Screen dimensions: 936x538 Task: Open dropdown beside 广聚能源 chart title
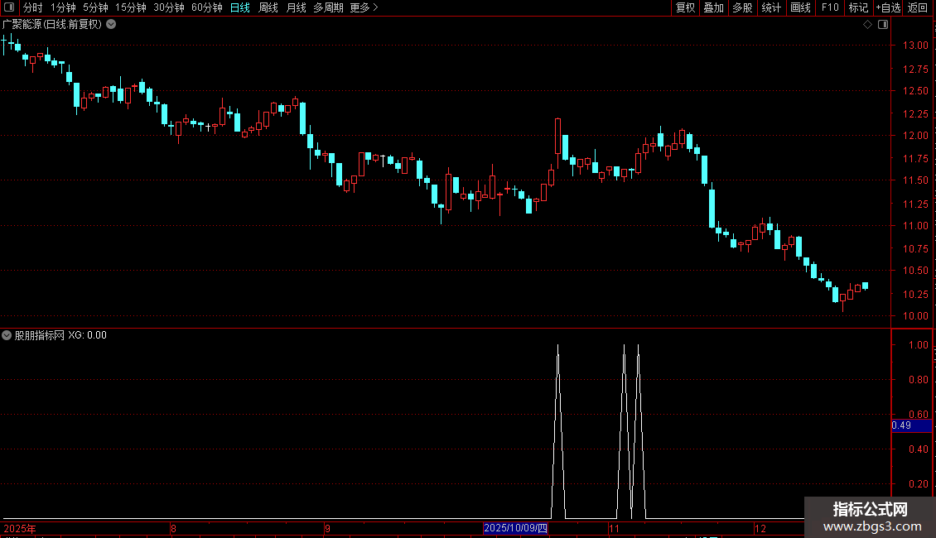point(111,25)
